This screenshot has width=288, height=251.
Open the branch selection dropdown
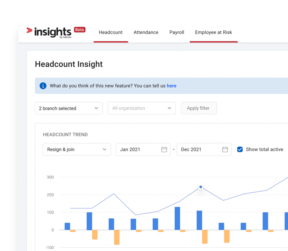tap(69, 108)
